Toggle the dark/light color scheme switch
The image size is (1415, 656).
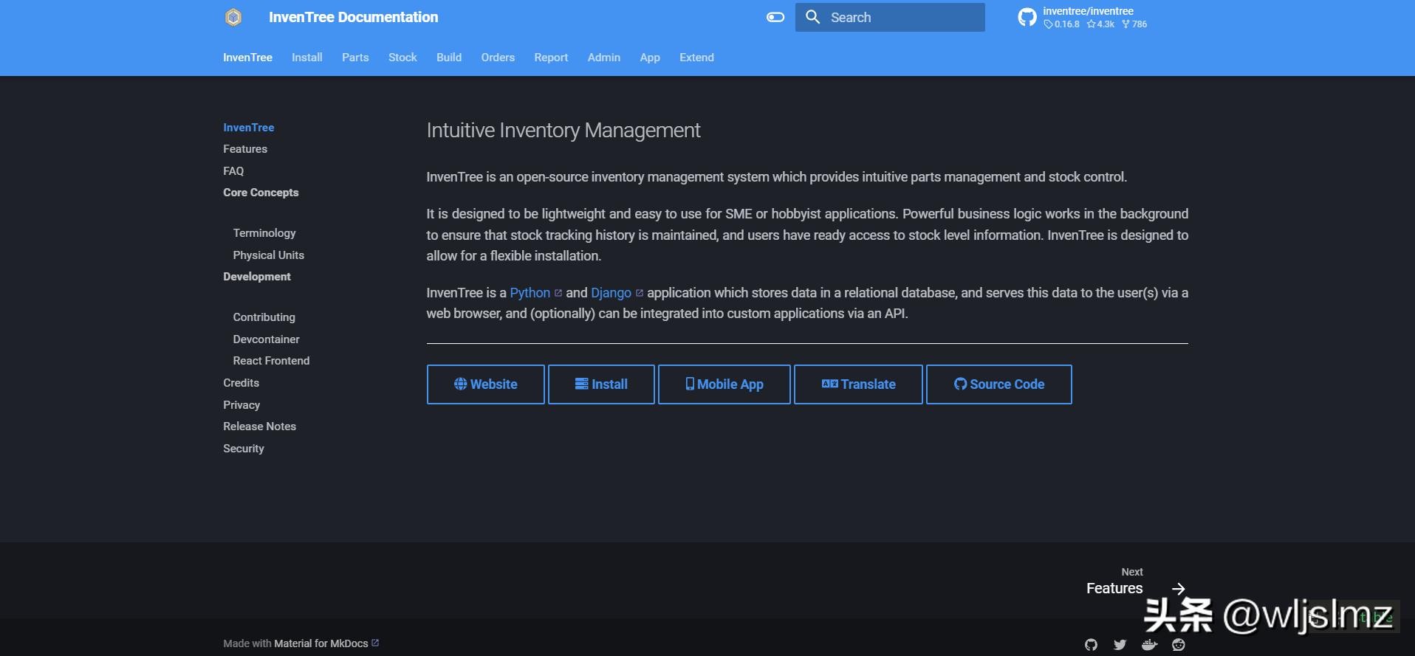tap(775, 17)
